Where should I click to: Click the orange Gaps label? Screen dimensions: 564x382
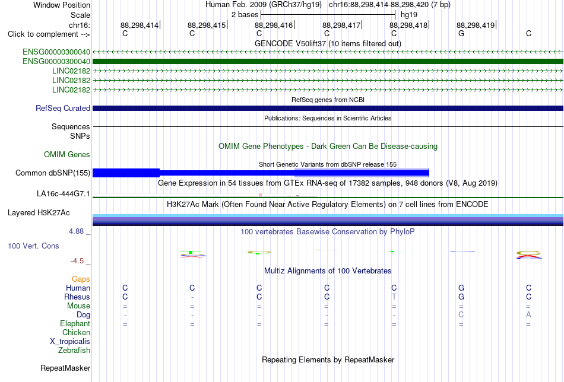coord(81,279)
